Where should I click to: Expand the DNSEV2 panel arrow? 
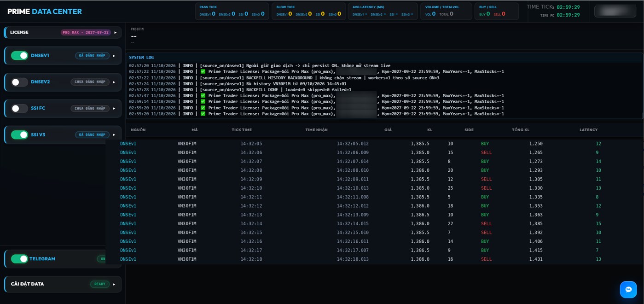pyautogui.click(x=114, y=82)
